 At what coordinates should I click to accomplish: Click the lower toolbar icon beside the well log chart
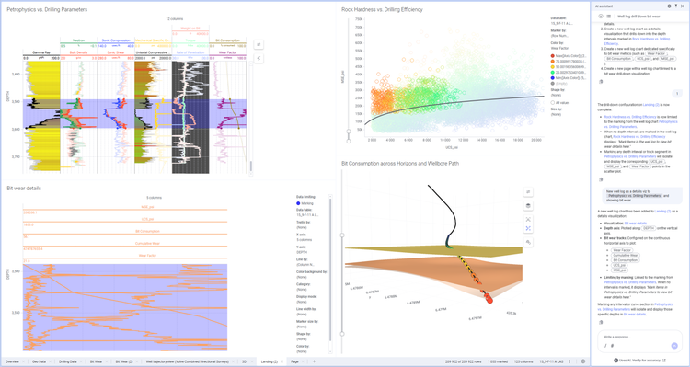click(259, 58)
